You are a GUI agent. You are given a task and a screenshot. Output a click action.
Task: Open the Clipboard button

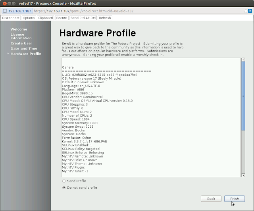point(46,18)
